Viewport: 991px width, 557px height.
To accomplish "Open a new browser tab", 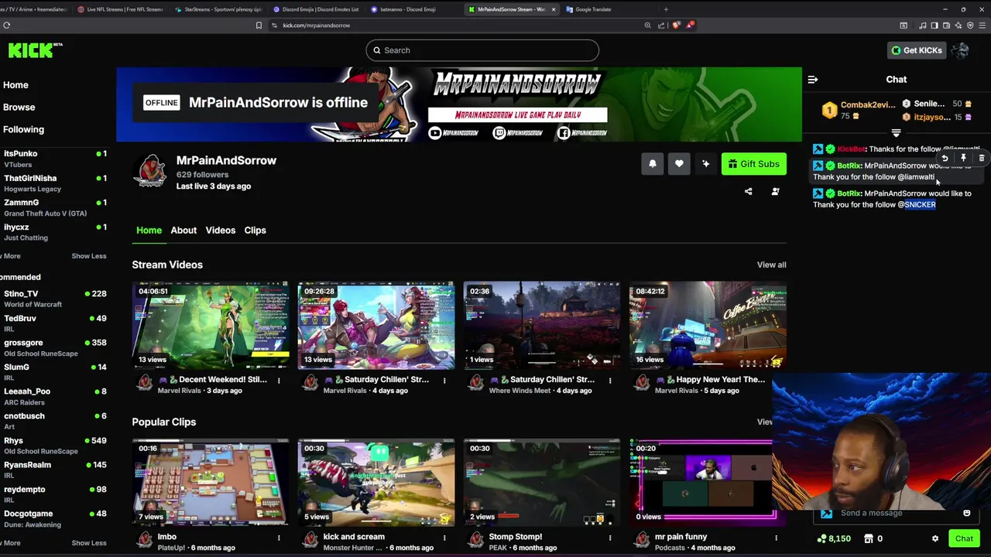I will [x=666, y=9].
